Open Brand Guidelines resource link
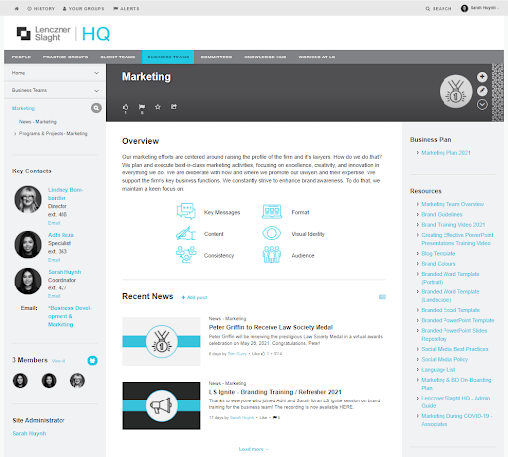Viewport: 508px width, 457px height. (x=442, y=214)
